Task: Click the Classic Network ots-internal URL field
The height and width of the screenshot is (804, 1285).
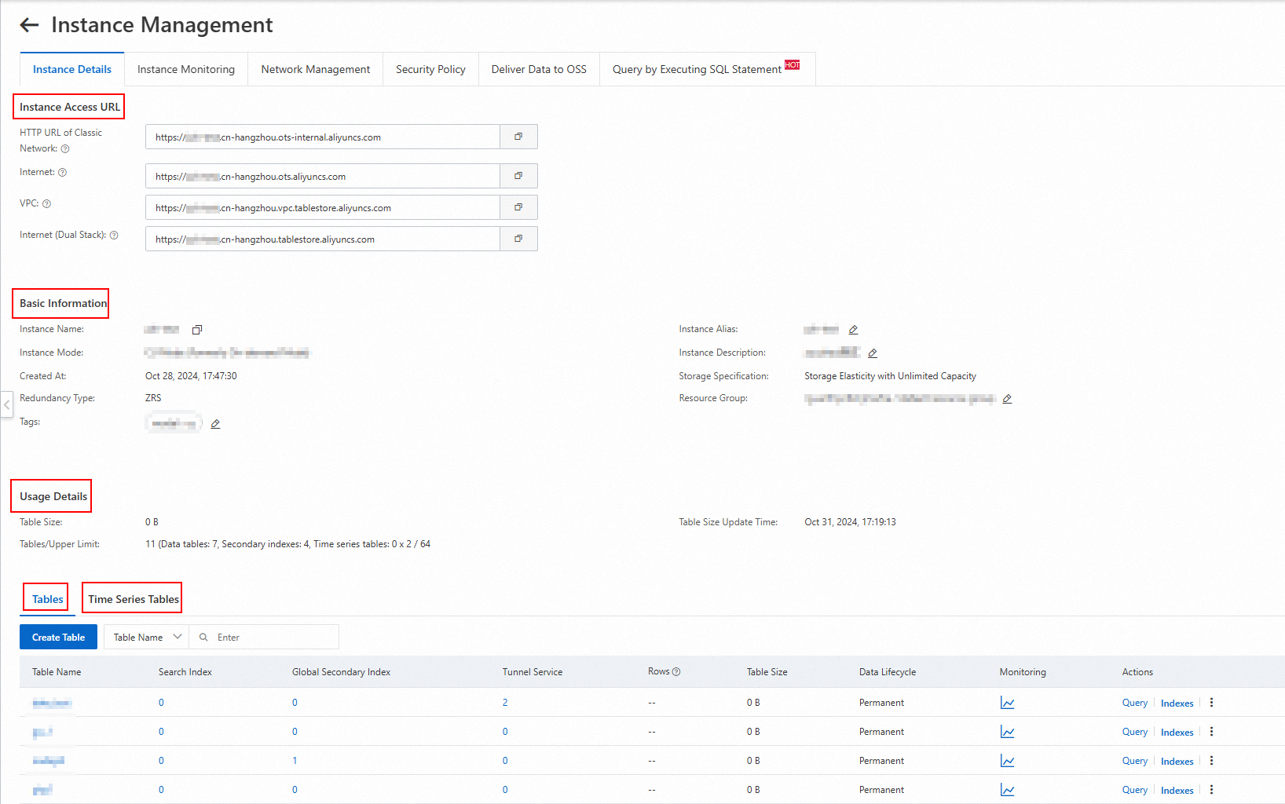Action: click(323, 137)
